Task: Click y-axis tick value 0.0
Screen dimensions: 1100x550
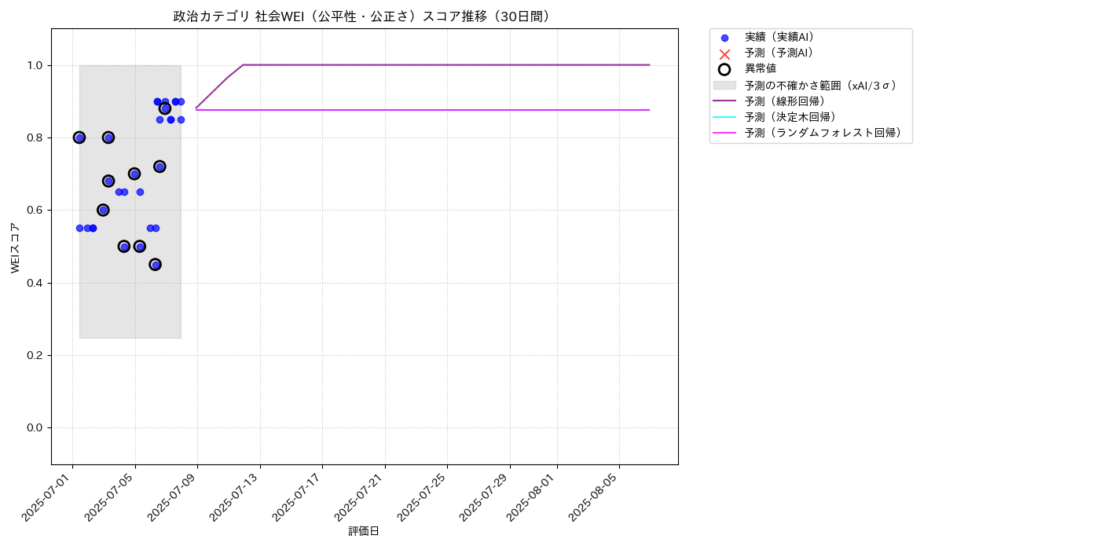Action: [x=35, y=427]
